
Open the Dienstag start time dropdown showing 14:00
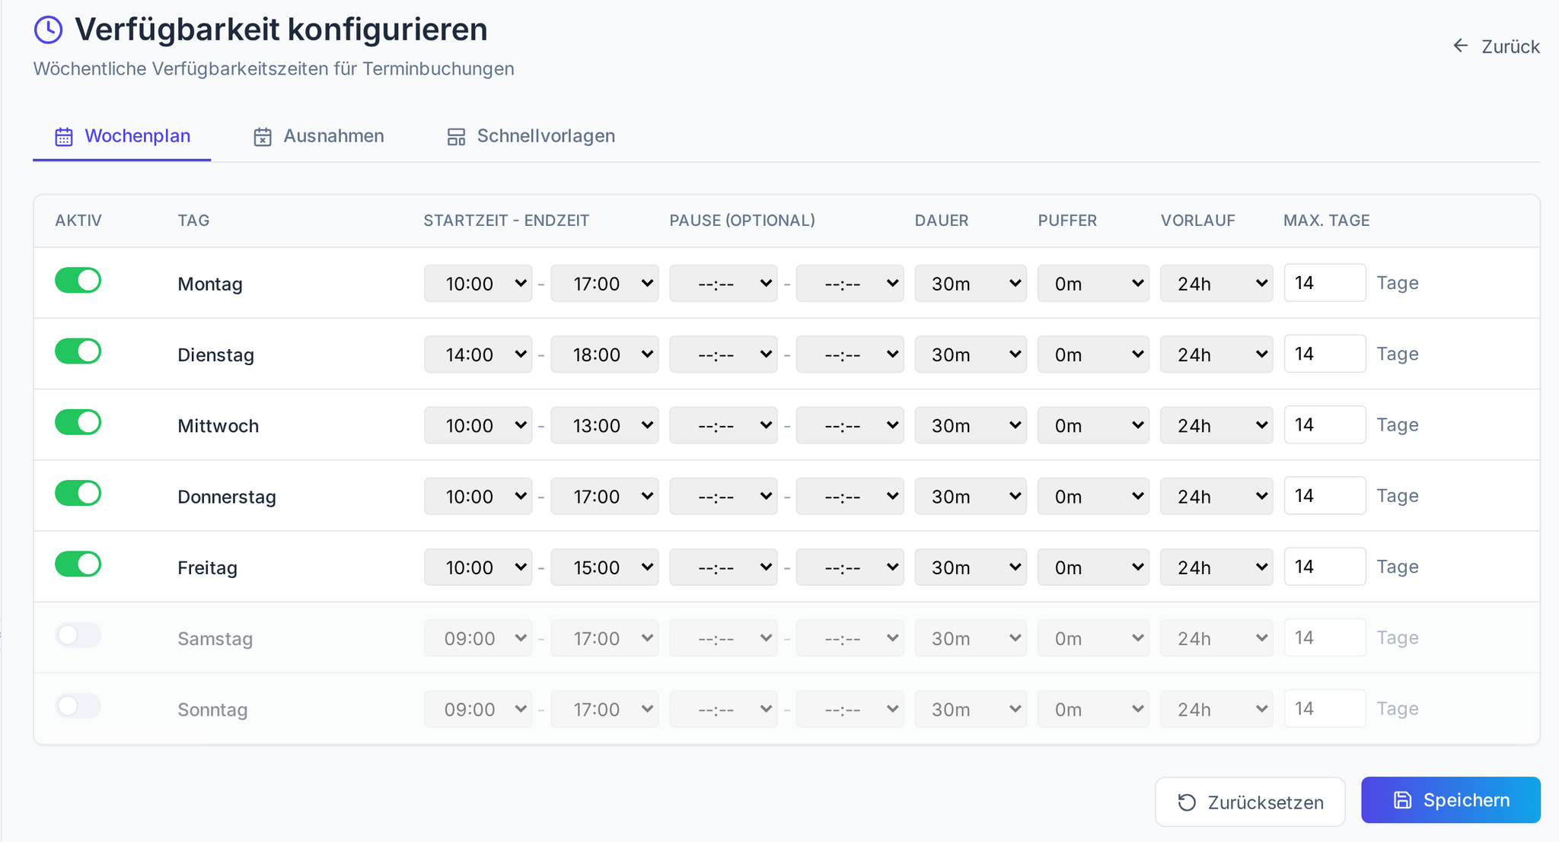click(478, 354)
